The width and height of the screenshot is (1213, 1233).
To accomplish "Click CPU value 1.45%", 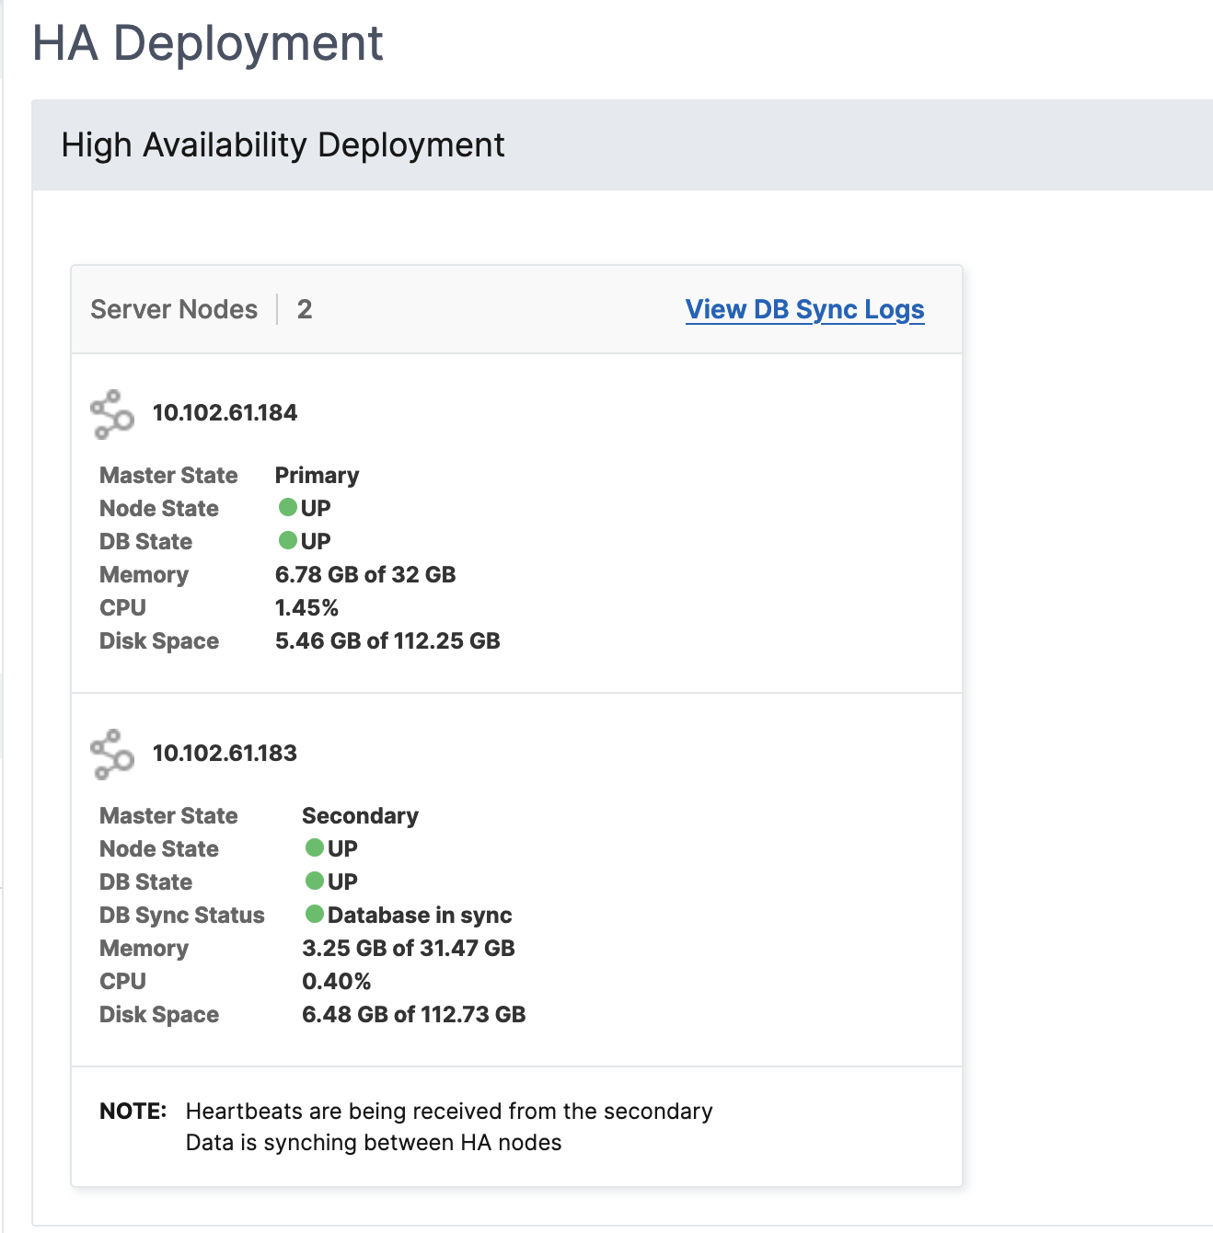I will pyautogui.click(x=306, y=608).
